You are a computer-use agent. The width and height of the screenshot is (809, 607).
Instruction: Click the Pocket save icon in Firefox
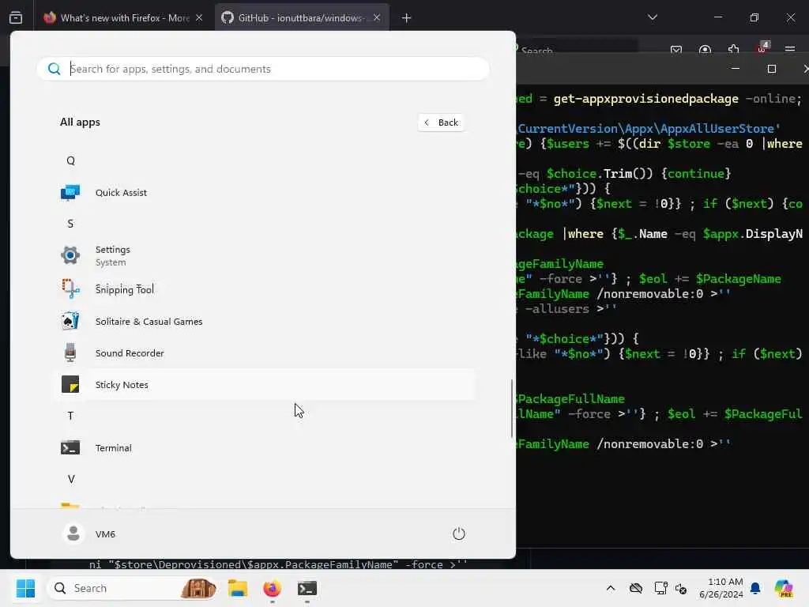coord(676,50)
